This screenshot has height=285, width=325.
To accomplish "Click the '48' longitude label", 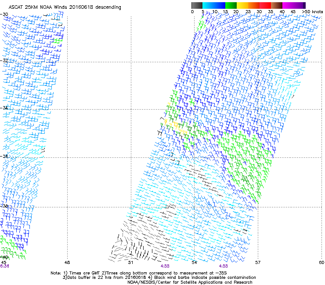I will (x=67, y=262).
